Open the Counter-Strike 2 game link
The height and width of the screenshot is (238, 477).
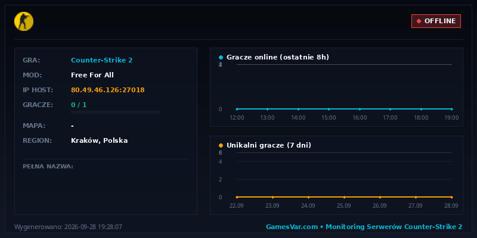[101, 60]
